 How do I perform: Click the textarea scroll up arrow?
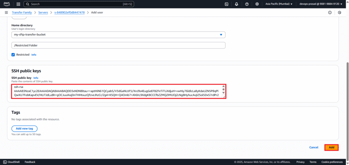click(224, 86)
